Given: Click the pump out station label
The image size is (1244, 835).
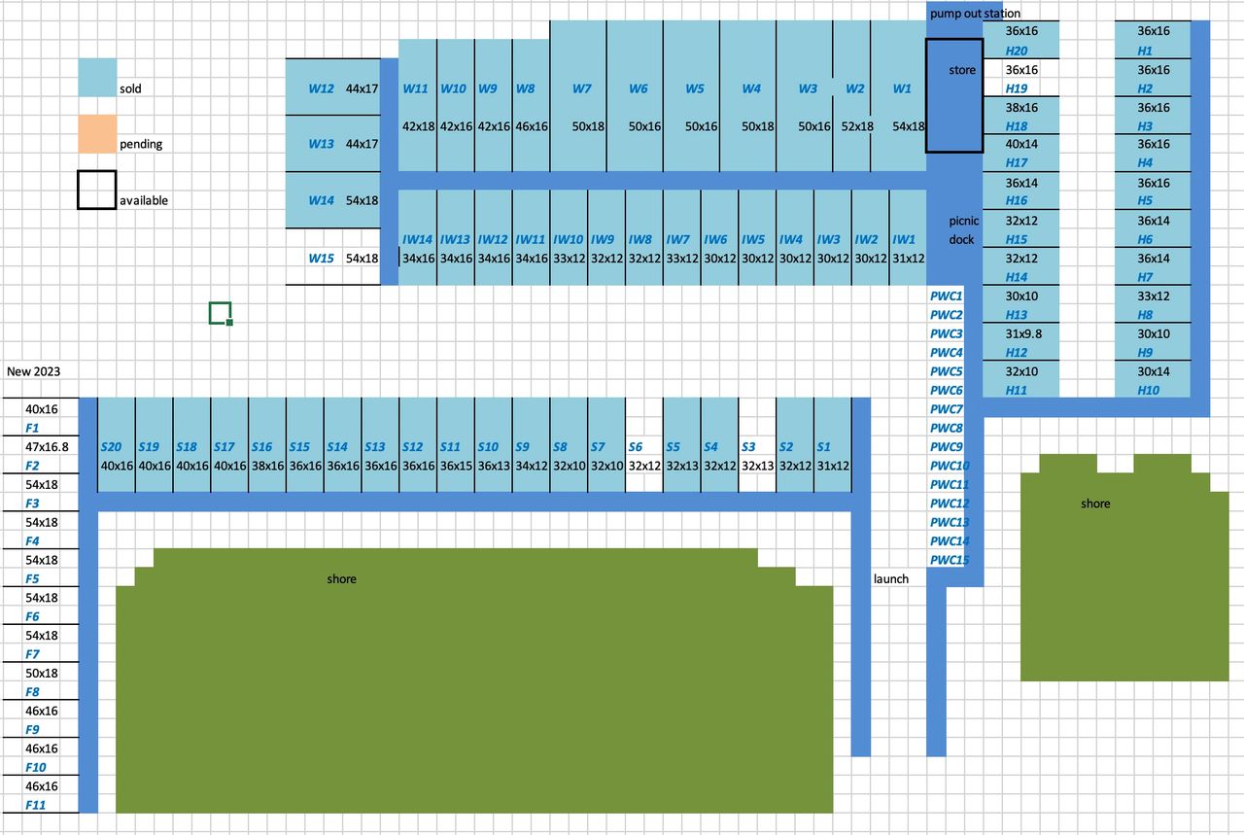Looking at the screenshot, I should (x=977, y=14).
